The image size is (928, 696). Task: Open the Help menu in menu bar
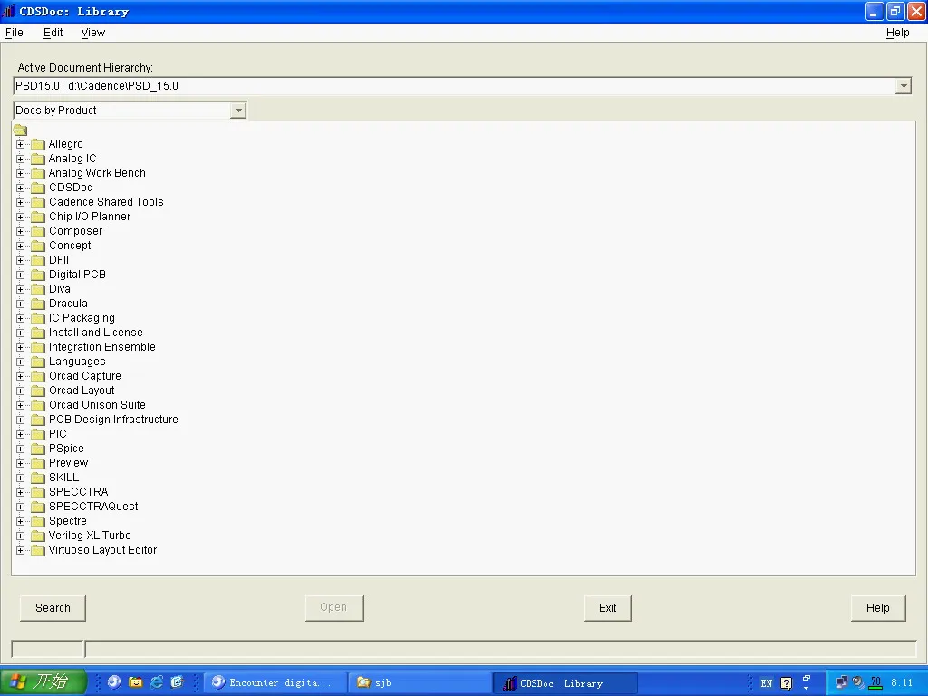pyautogui.click(x=897, y=33)
